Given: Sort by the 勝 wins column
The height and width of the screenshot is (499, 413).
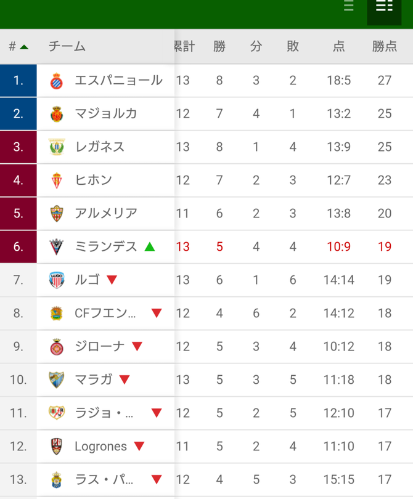Looking at the screenshot, I should pyautogui.click(x=219, y=47).
